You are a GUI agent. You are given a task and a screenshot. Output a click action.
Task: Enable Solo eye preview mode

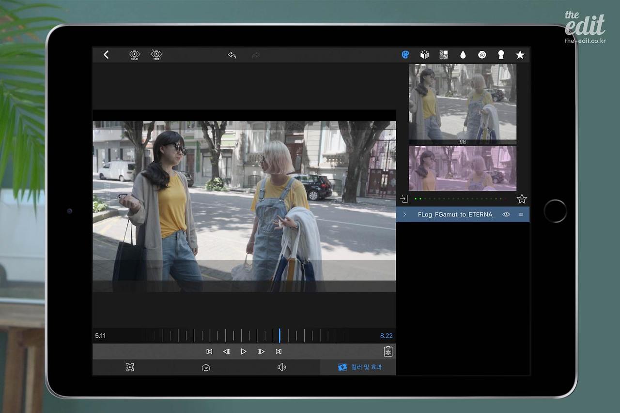click(134, 55)
